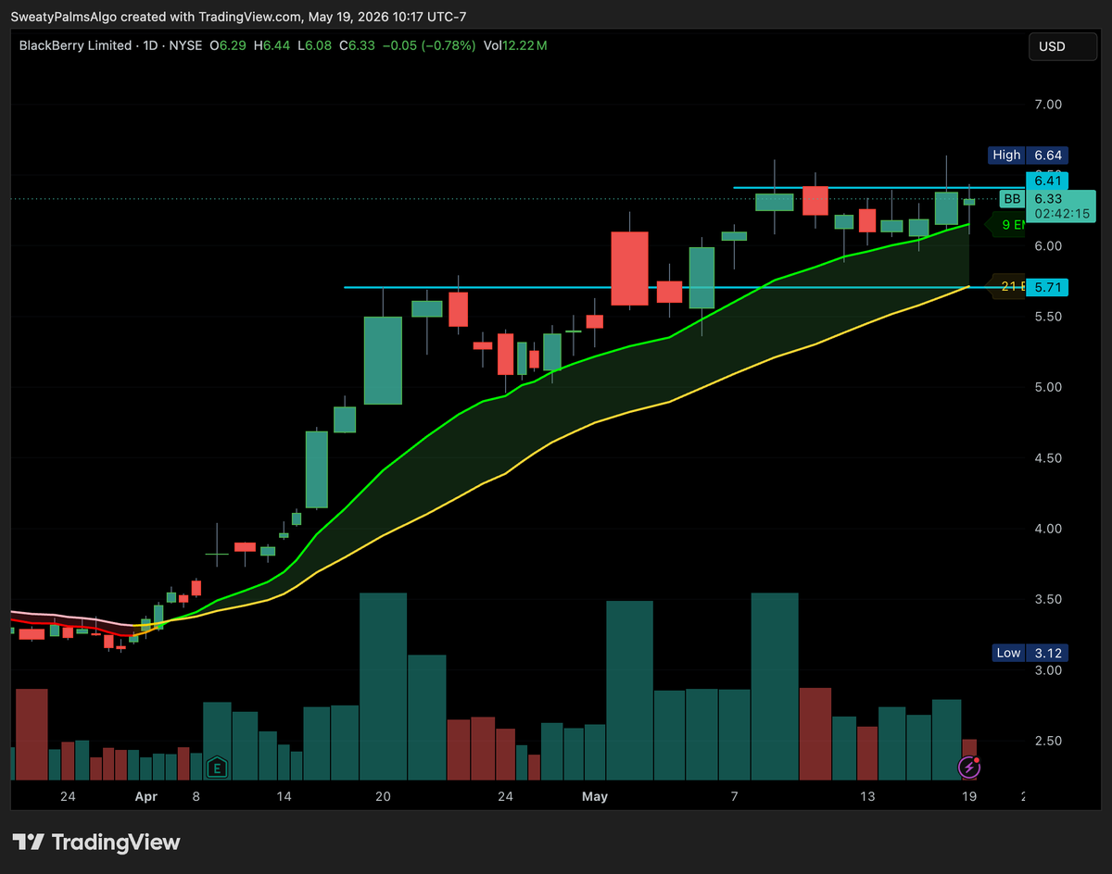Click the 5.00 price axis label
1112x874 pixels.
click(x=1048, y=387)
